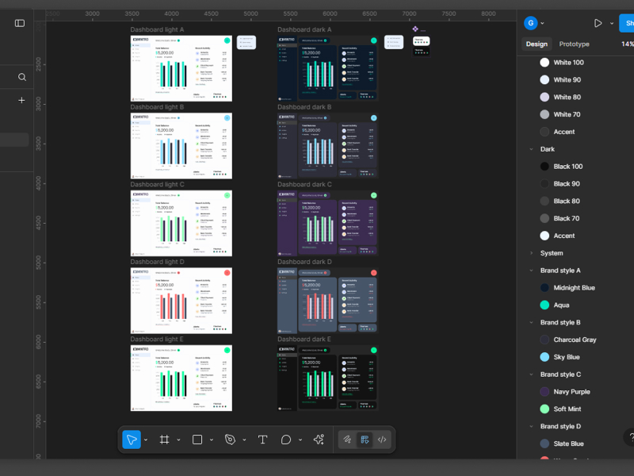Switch to Draw mode in toolbar
The image size is (634, 476).
[x=347, y=440]
